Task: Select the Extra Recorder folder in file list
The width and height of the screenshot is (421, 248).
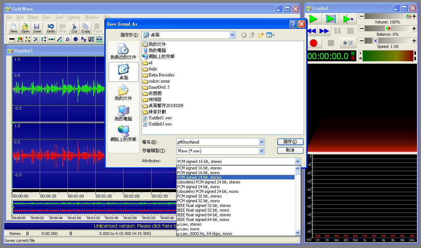Action: (159, 75)
